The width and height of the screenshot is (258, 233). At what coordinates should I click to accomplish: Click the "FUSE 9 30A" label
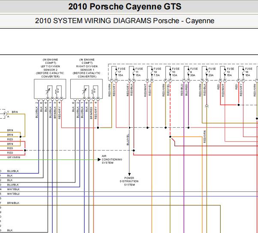click(x=194, y=72)
